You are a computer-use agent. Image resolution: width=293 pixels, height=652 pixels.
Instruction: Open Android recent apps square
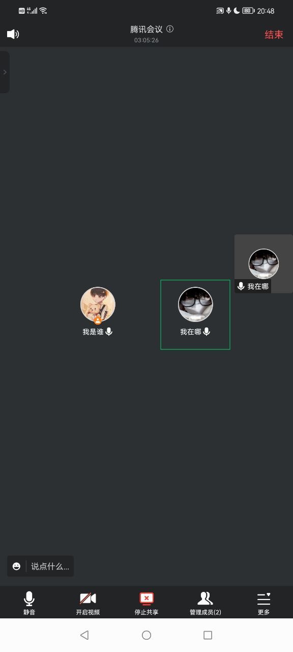tap(208, 635)
